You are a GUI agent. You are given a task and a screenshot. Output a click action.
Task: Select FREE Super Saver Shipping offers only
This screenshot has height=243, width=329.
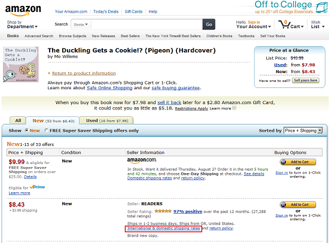(x=46, y=130)
